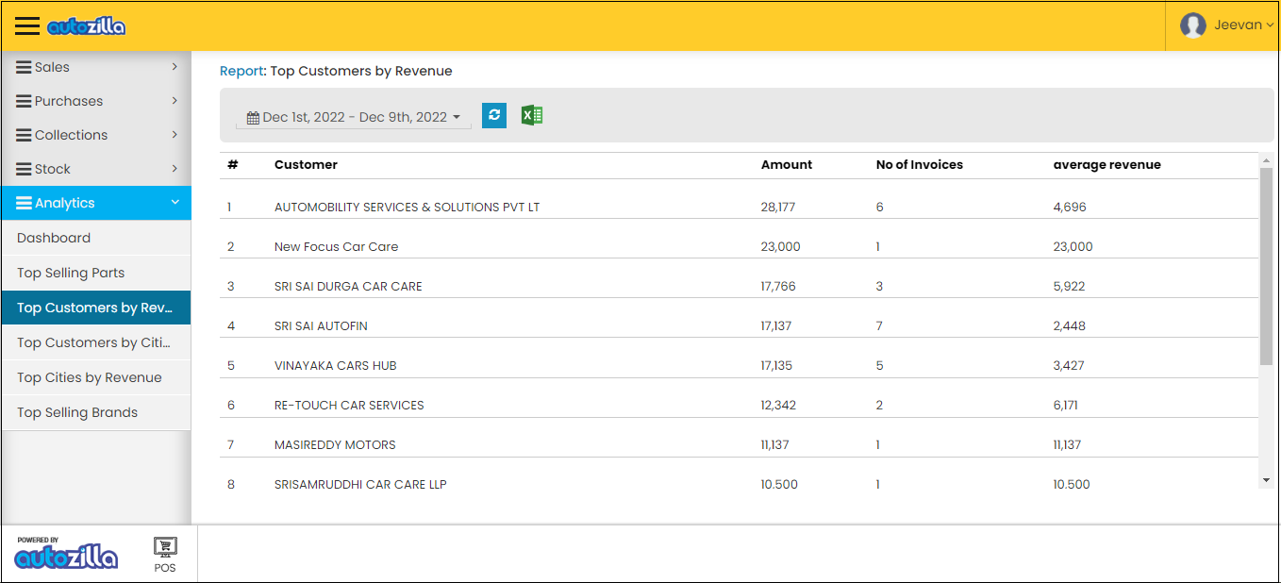
Task: Open Top Selling Brands report
Action: pos(96,412)
